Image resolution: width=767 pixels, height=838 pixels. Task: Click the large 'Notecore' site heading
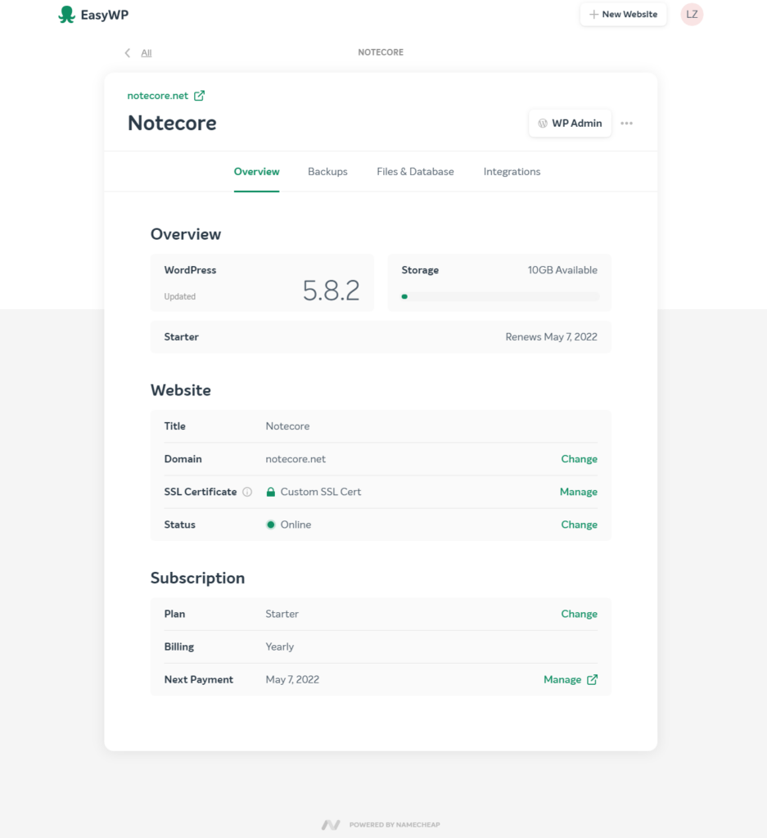172,124
